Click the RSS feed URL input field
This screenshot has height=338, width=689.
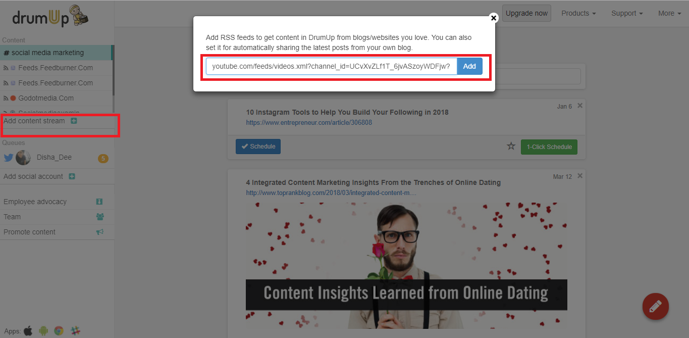pos(331,66)
